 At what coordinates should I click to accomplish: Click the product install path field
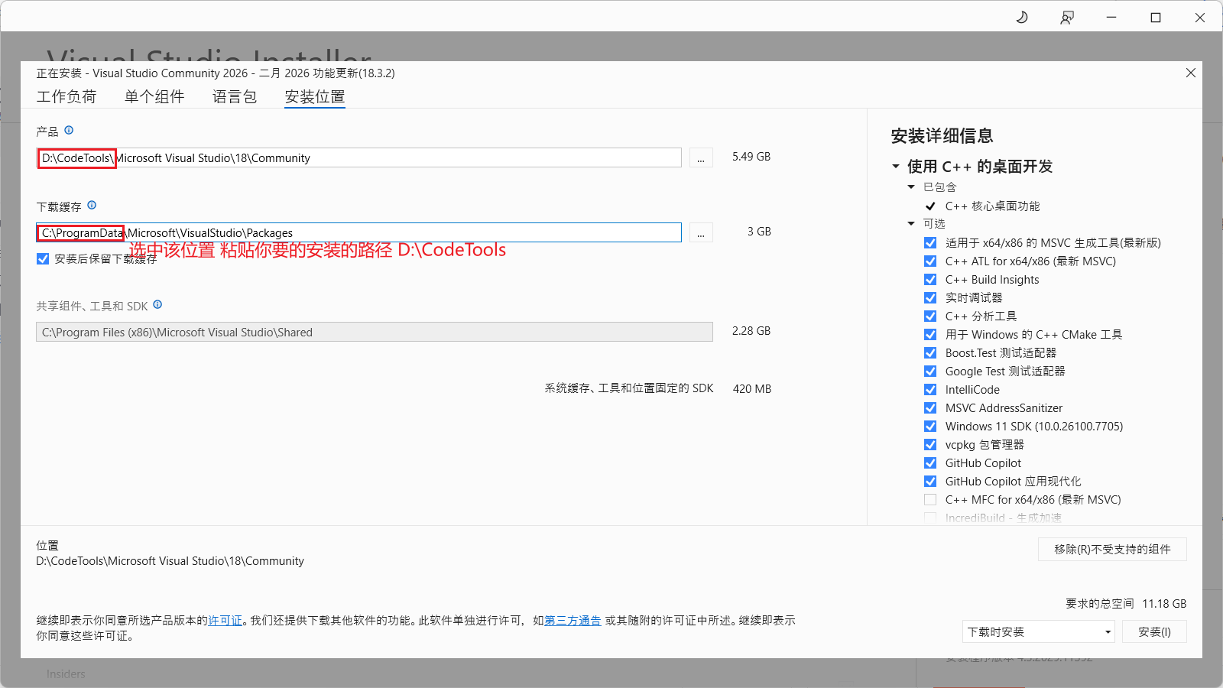[359, 157]
